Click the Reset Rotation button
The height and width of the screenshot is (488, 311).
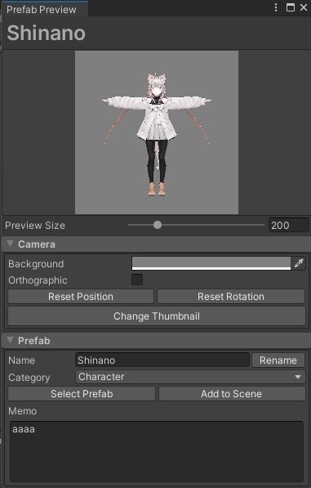[x=231, y=297]
